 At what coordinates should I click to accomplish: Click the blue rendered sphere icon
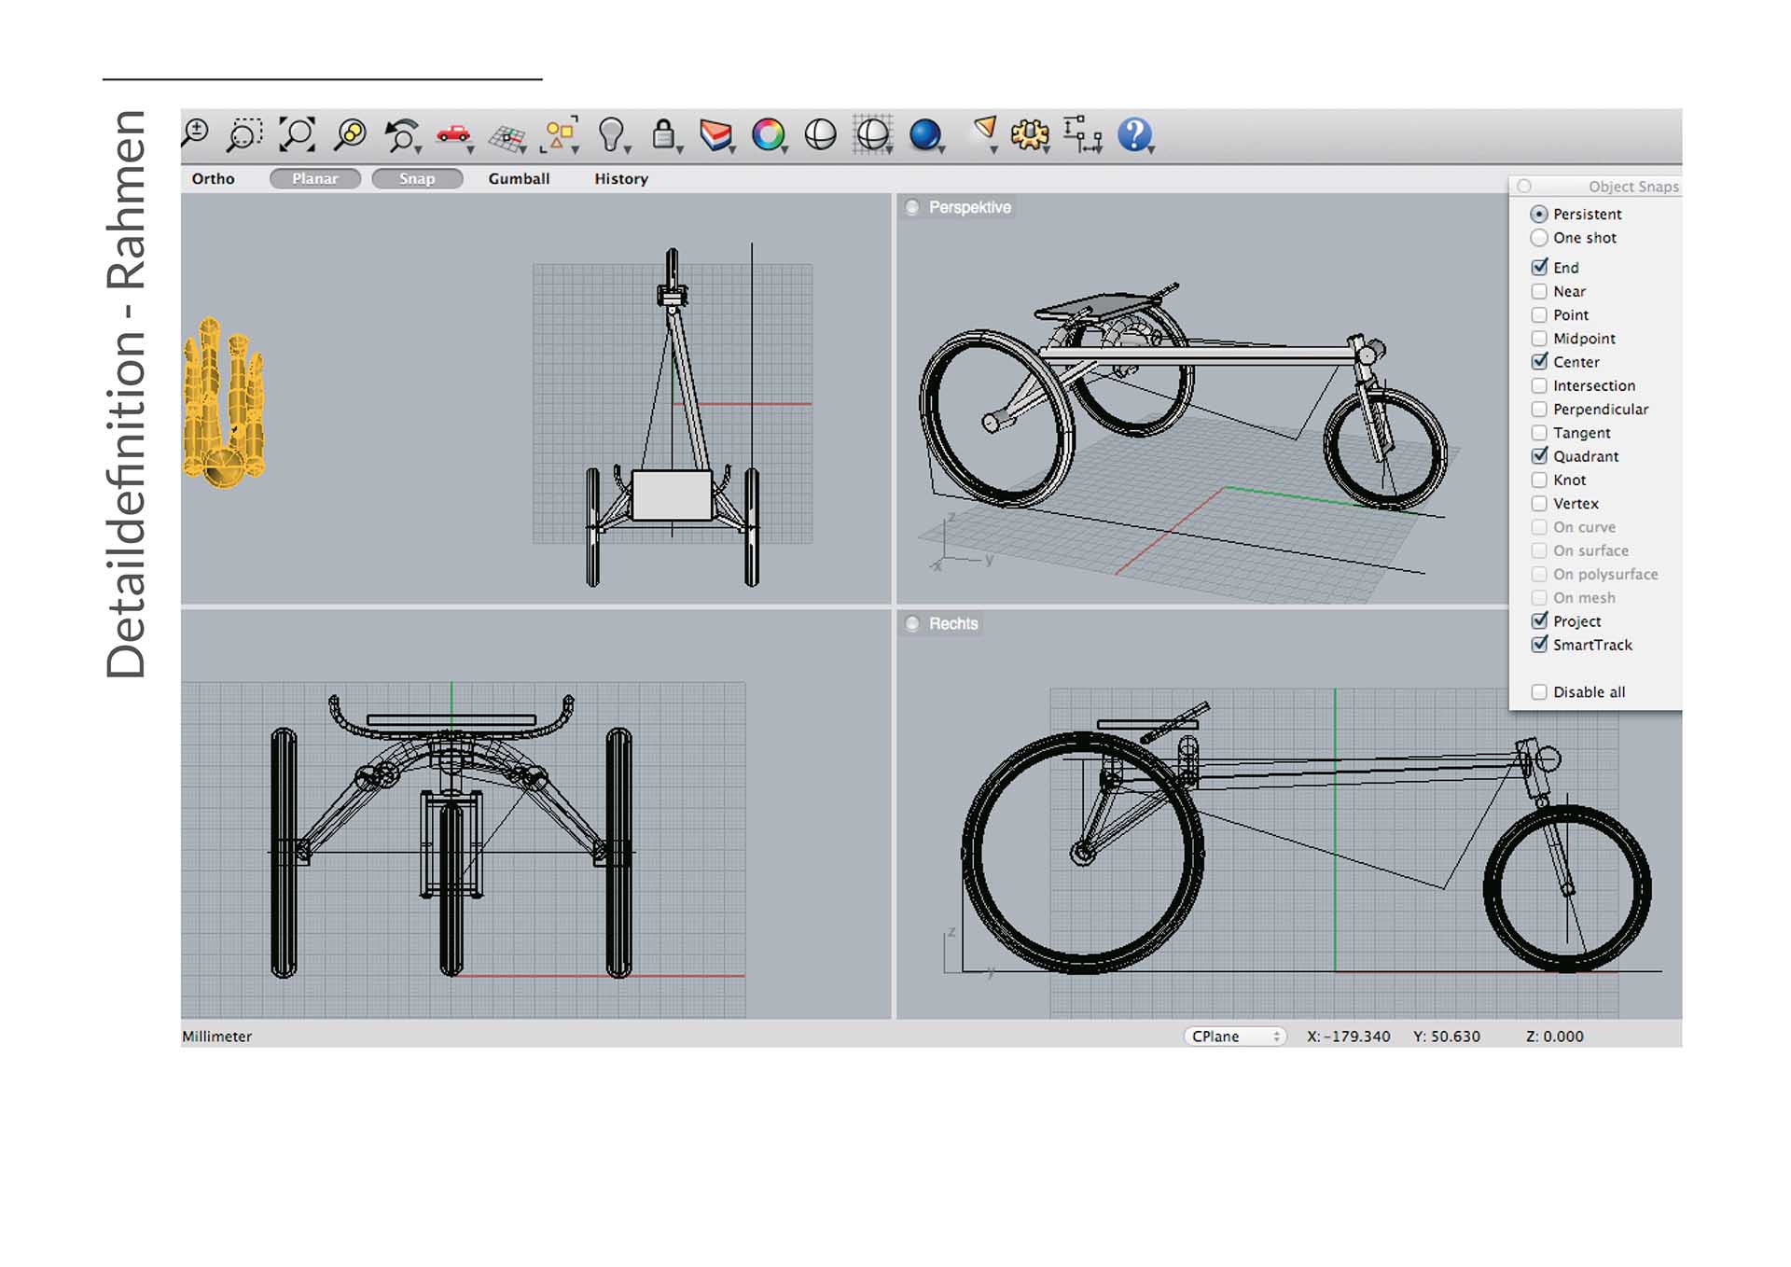[x=924, y=134]
